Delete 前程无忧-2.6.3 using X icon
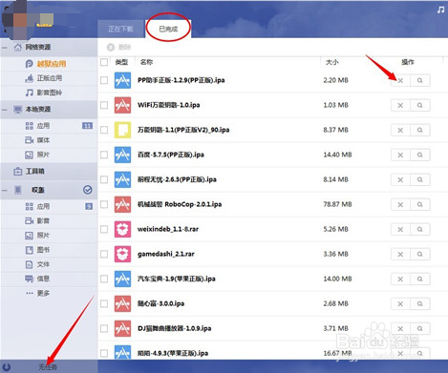The width and height of the screenshot is (448, 373). pos(400,179)
